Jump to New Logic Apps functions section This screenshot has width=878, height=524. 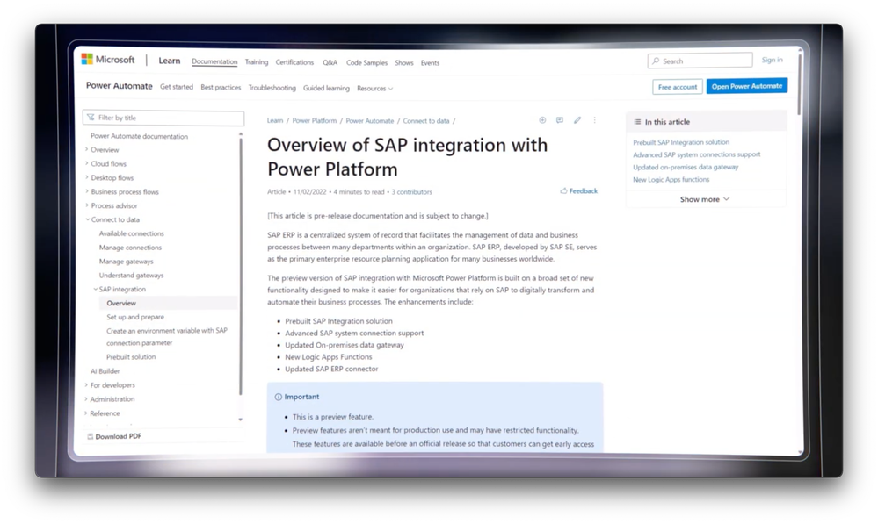coord(671,180)
